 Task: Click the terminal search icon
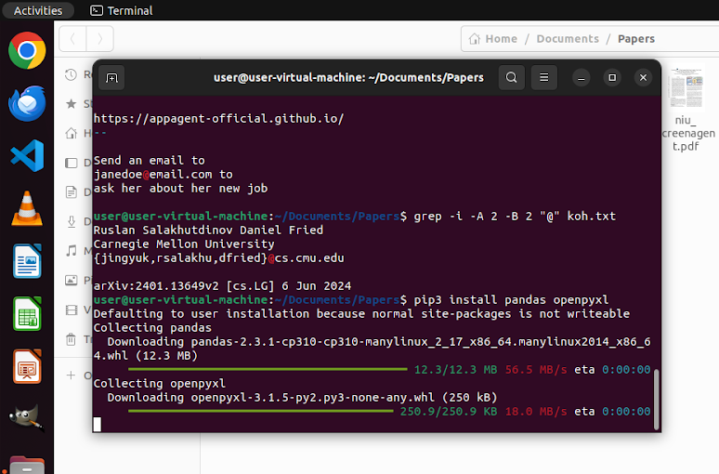point(511,78)
